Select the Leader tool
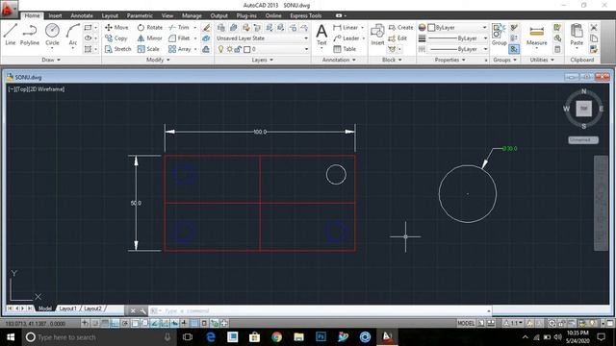This screenshot has width=616, height=346. click(x=346, y=38)
